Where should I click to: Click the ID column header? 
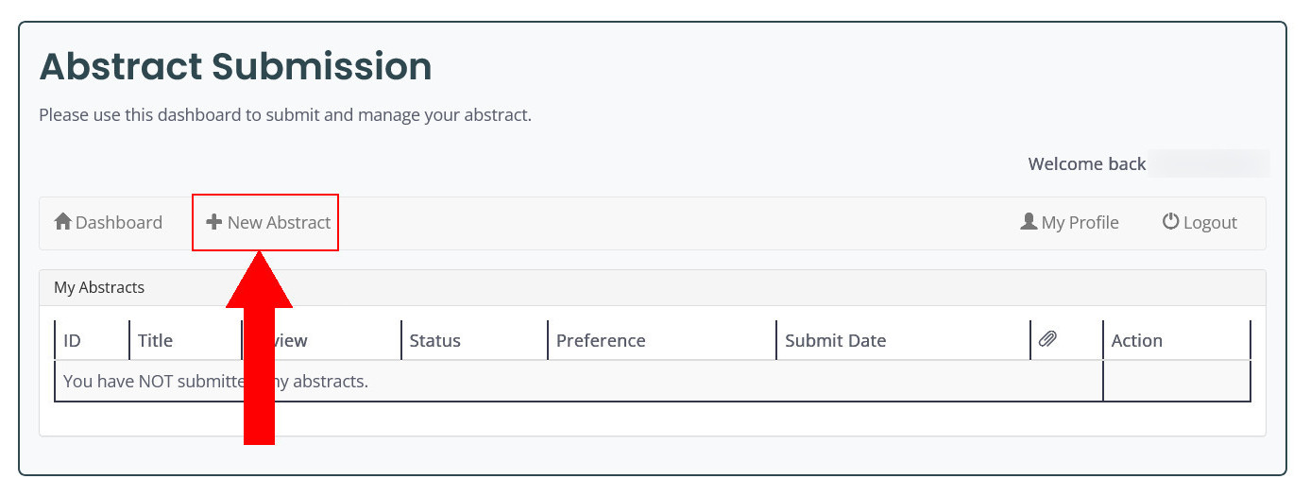click(73, 341)
